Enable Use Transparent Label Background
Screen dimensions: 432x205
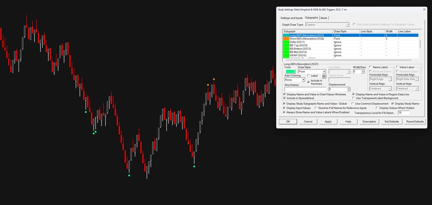(354, 98)
